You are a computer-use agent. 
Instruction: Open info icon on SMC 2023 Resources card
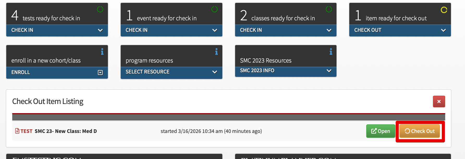[x=331, y=52]
